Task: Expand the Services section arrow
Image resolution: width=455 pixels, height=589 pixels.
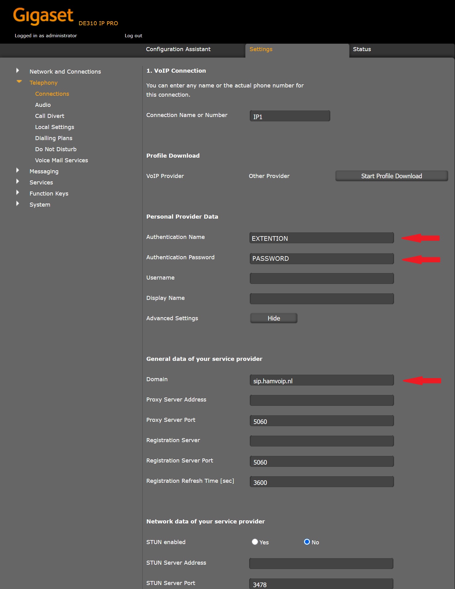Action: click(18, 182)
